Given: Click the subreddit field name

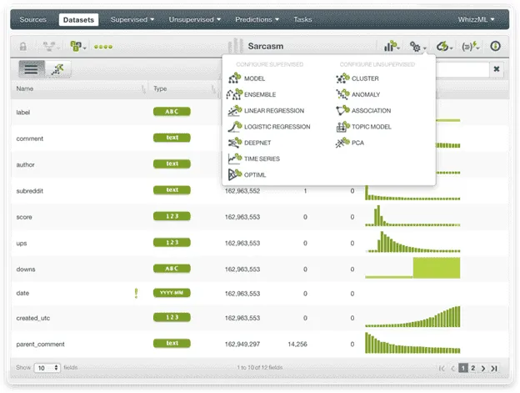Looking at the screenshot, I should point(29,191).
